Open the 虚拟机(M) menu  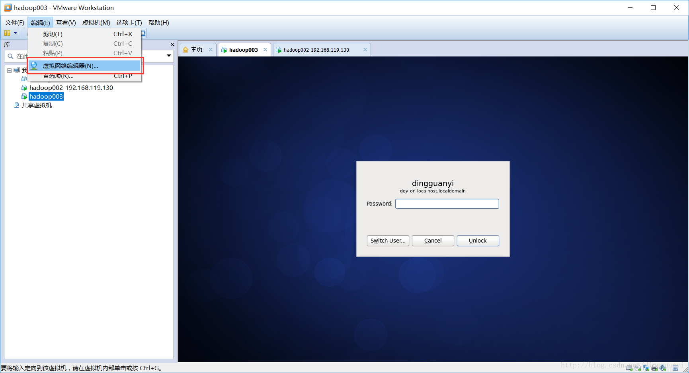[x=96, y=23]
